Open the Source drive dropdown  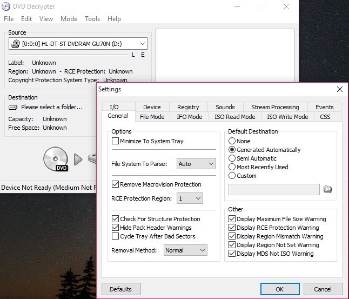coord(78,44)
